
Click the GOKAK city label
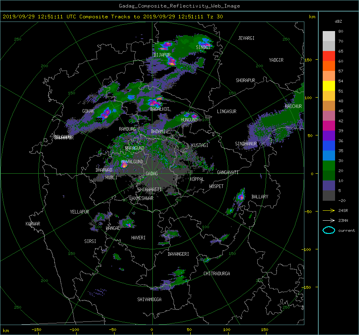(89, 111)
